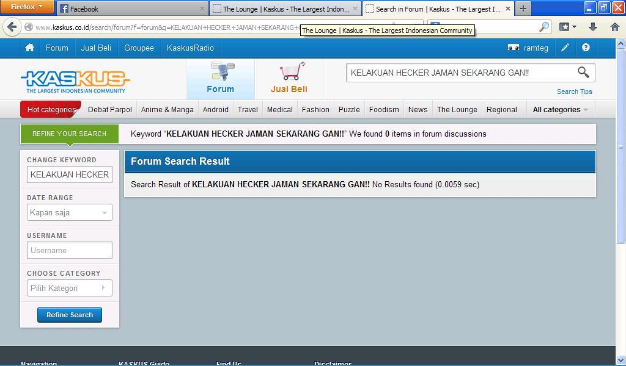Open KaskusRadio in top navigation
Image resolution: width=626 pixels, height=366 pixels.
pos(191,48)
